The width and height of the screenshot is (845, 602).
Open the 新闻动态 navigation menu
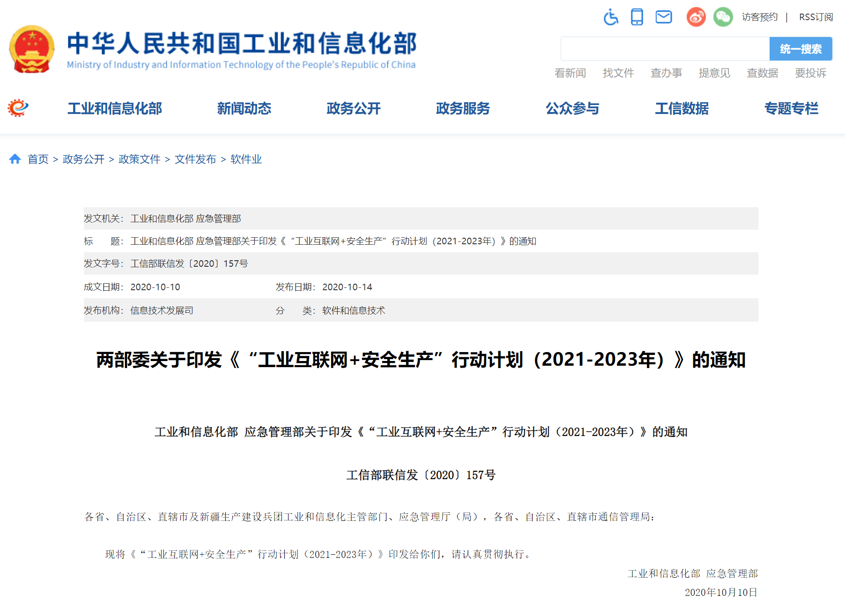[244, 108]
